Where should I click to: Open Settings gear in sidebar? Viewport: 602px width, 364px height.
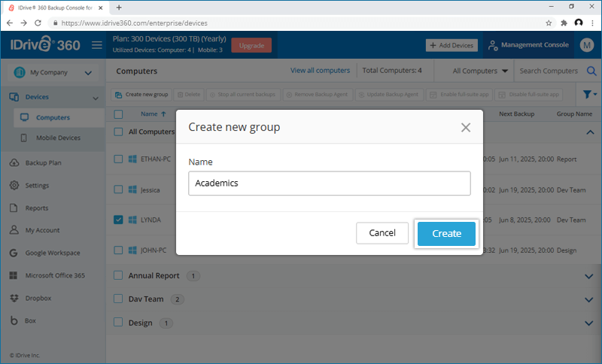point(36,185)
